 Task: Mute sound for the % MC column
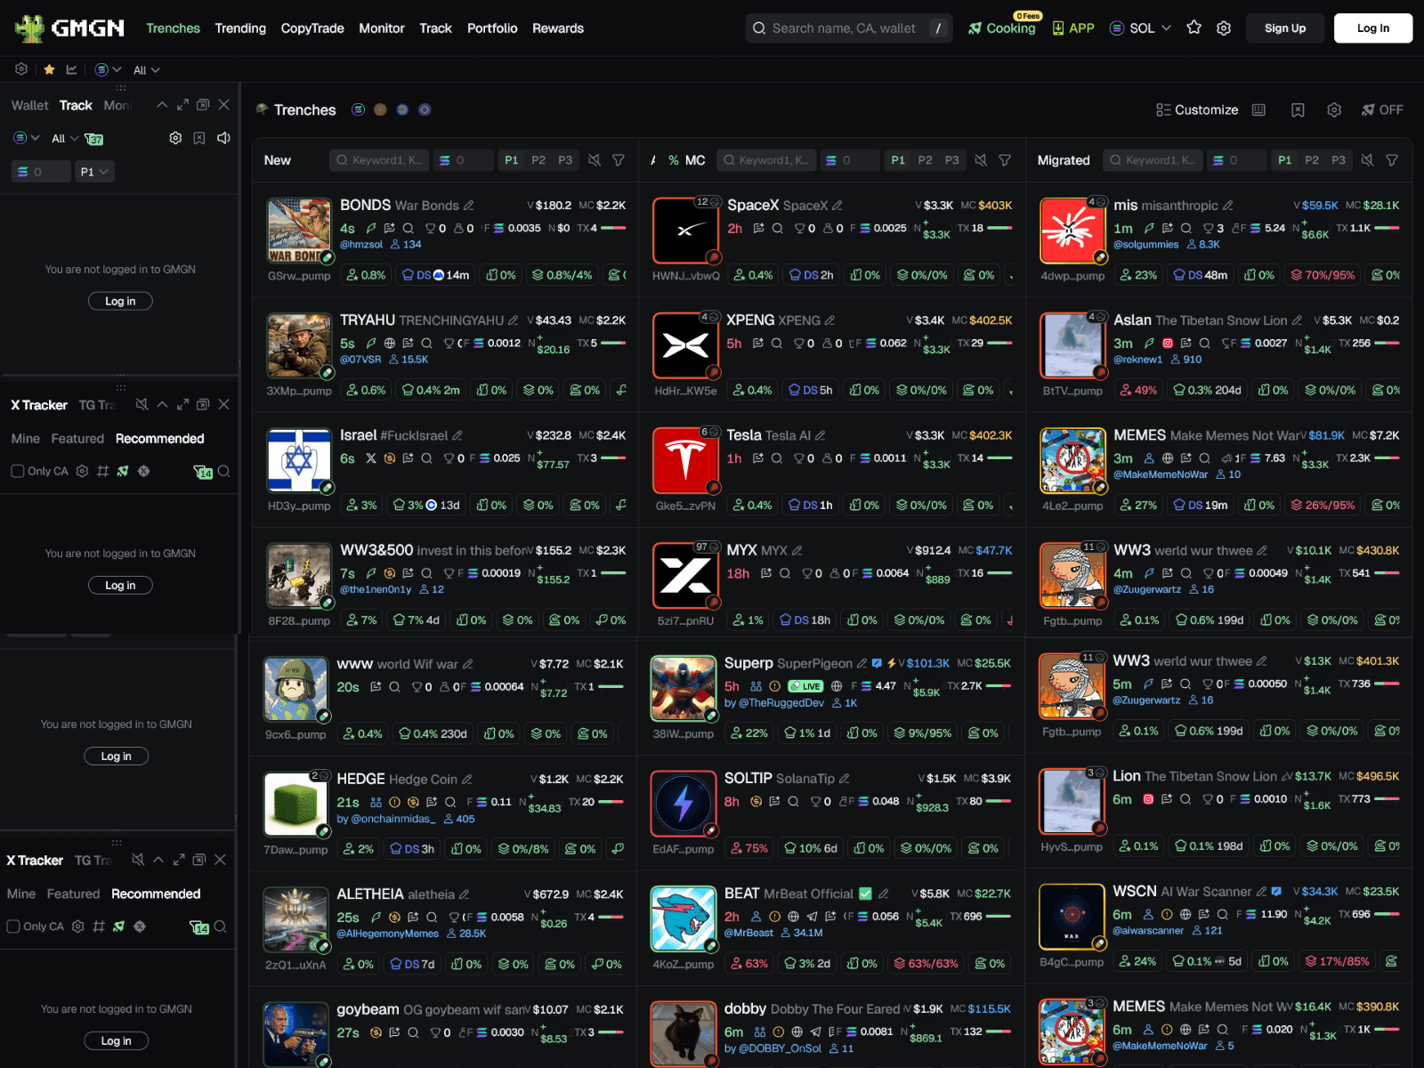980,160
